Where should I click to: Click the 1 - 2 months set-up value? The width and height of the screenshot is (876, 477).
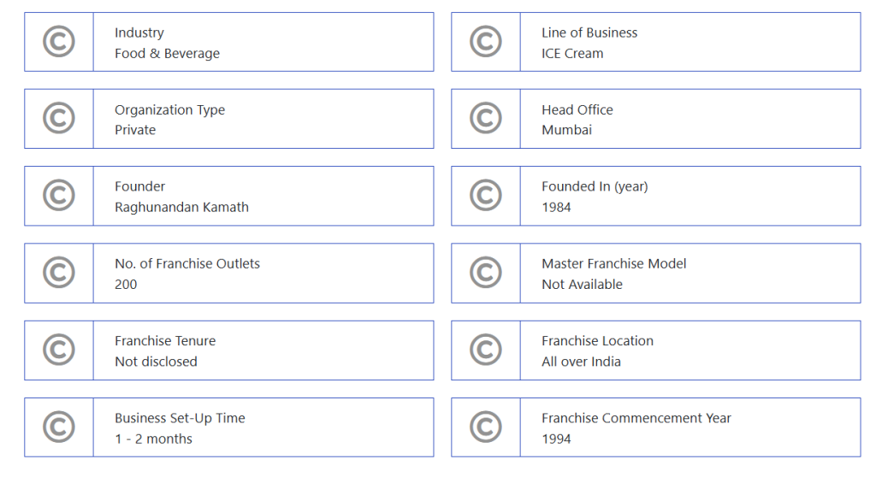tap(153, 439)
